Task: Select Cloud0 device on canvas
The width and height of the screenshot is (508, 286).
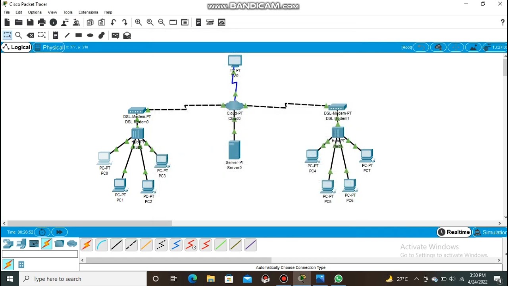Action: pos(234,105)
